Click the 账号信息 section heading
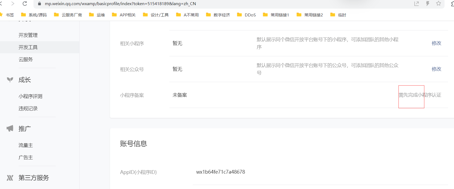The image size is (454, 189). (133, 143)
